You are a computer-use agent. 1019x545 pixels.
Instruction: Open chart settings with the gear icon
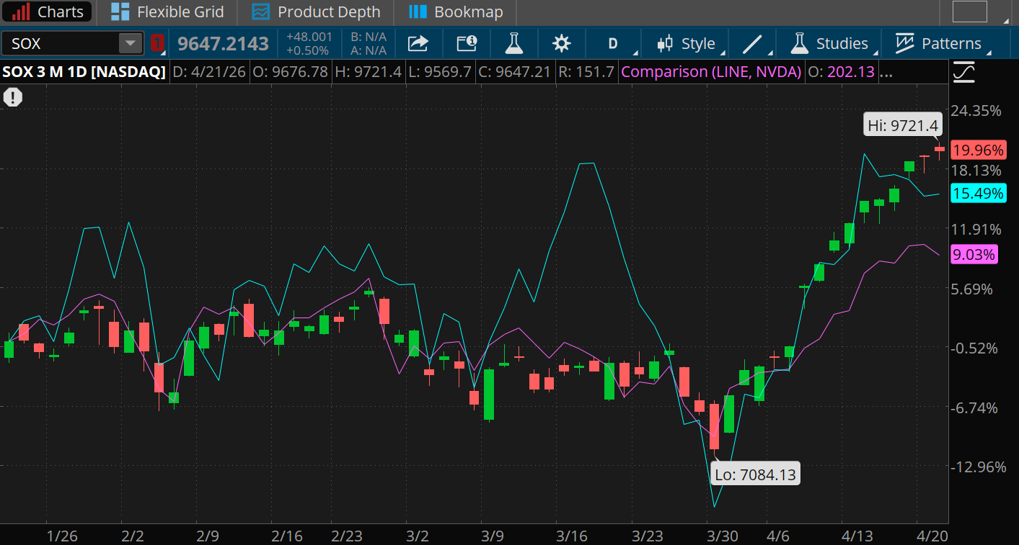pos(562,43)
